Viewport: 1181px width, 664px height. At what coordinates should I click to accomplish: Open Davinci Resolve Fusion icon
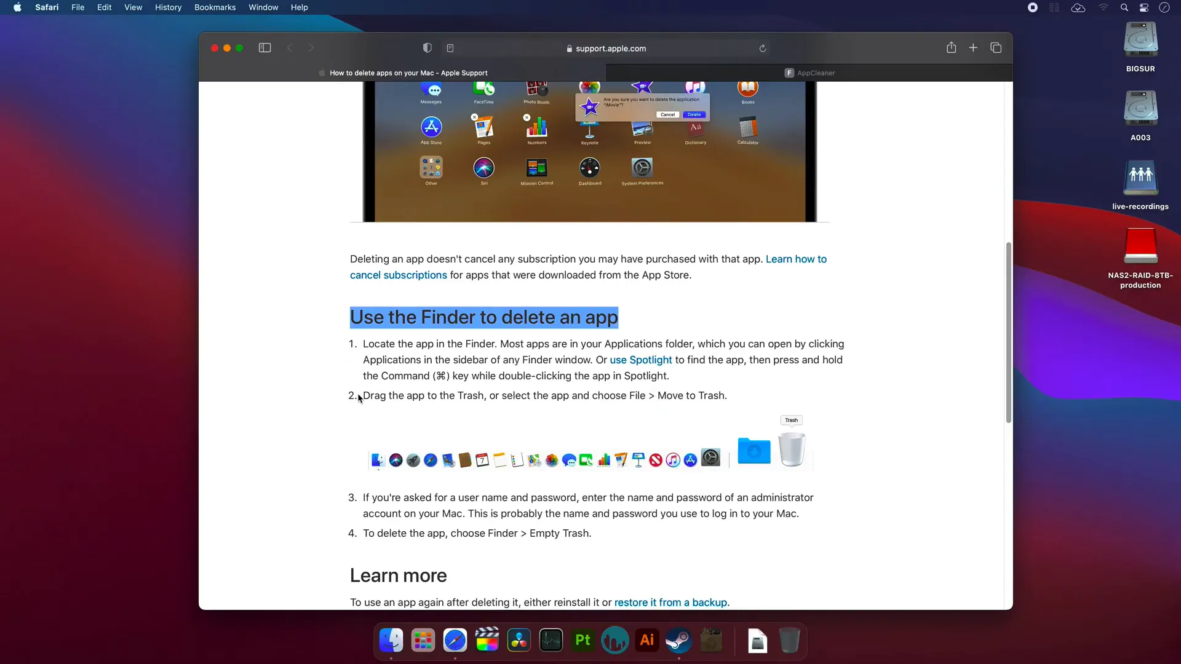point(519,641)
